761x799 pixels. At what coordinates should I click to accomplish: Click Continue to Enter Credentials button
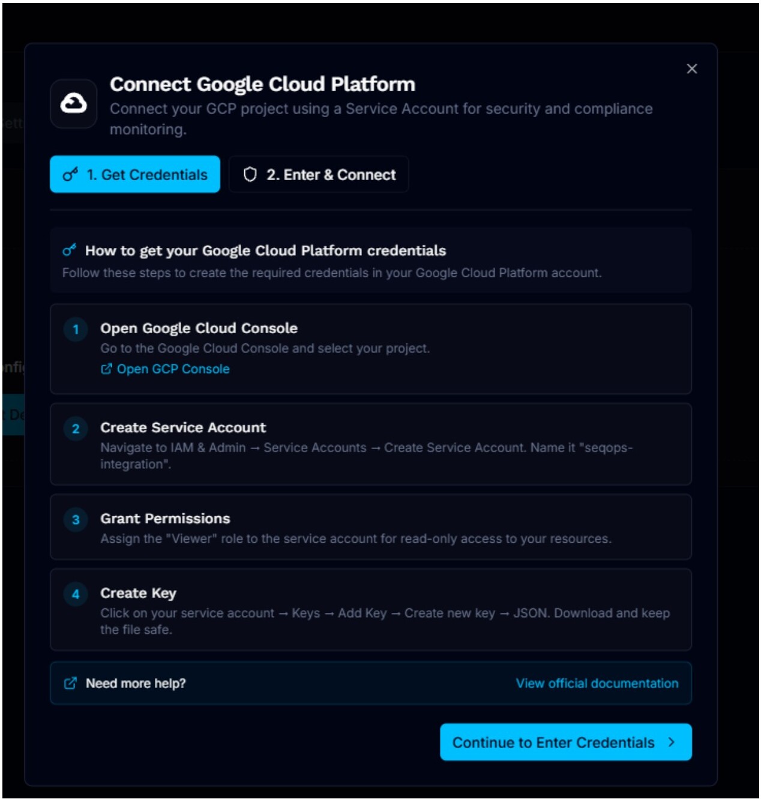point(566,743)
